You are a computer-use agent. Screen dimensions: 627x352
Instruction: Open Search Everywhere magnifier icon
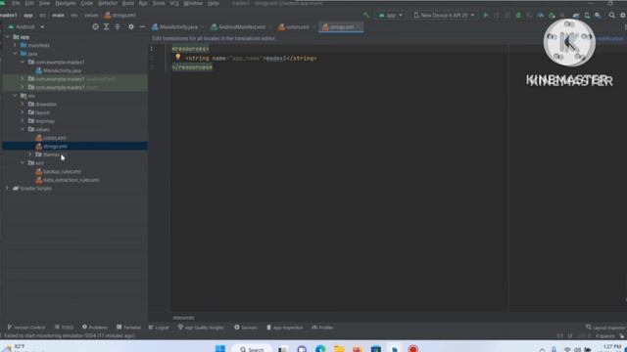(x=611, y=16)
